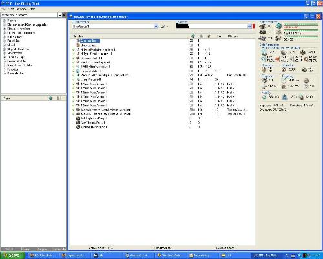The width and height of the screenshot is (323, 259).
Task: Click the top green CPU usage bar
Action: 301,25
